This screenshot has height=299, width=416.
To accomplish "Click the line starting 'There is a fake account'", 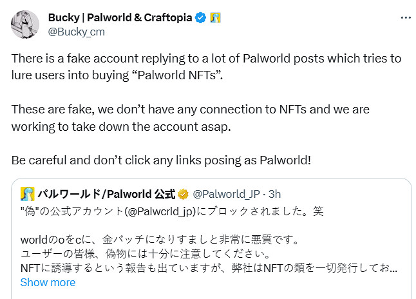I will (x=206, y=59).
